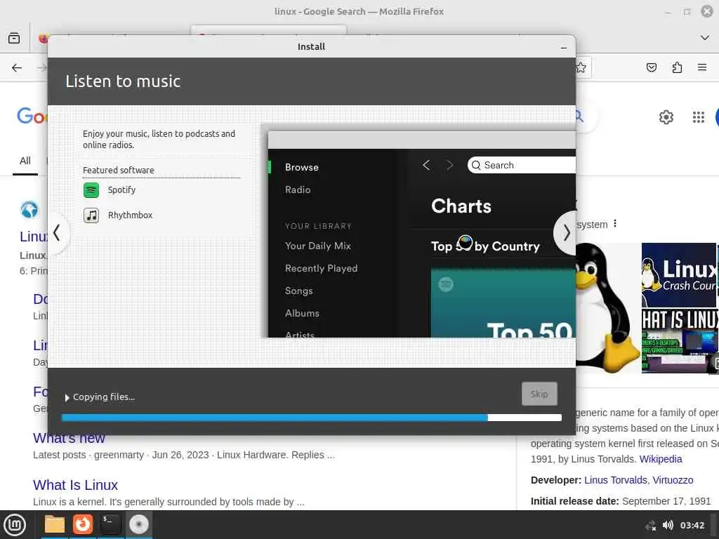719x539 pixels.
Task: Minimize the Install window
Action: point(564,47)
